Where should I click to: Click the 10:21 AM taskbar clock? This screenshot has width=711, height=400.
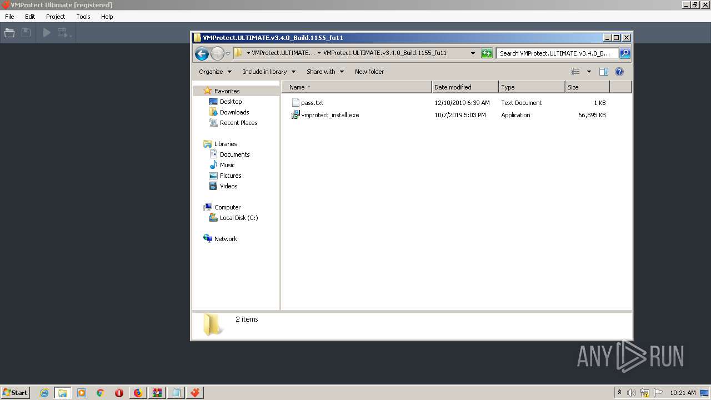click(683, 393)
